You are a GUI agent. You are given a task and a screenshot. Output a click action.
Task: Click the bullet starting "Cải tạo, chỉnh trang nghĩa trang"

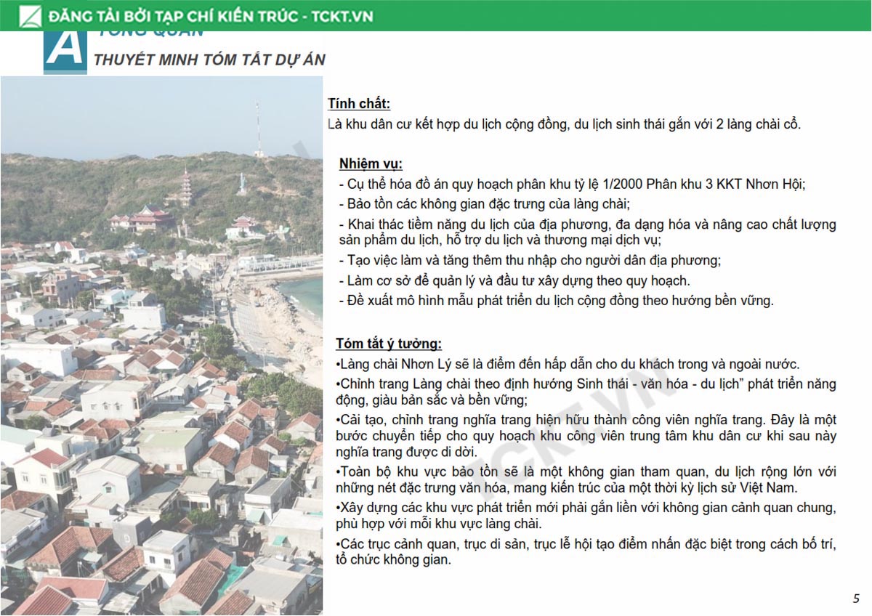coord(586,436)
